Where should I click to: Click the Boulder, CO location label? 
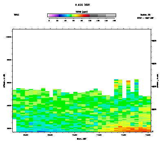click(x=145, y=15)
